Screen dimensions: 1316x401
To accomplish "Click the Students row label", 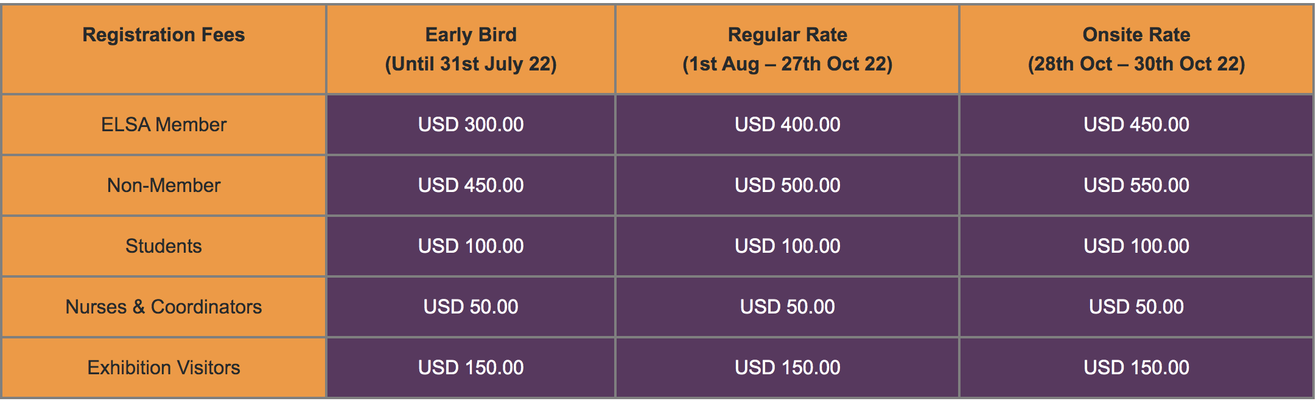I will (164, 246).
